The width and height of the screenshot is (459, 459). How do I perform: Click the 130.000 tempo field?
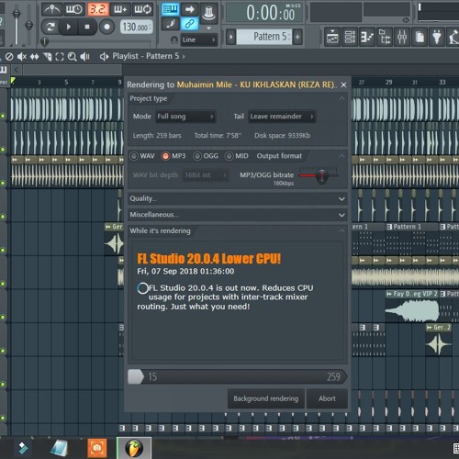(136, 28)
